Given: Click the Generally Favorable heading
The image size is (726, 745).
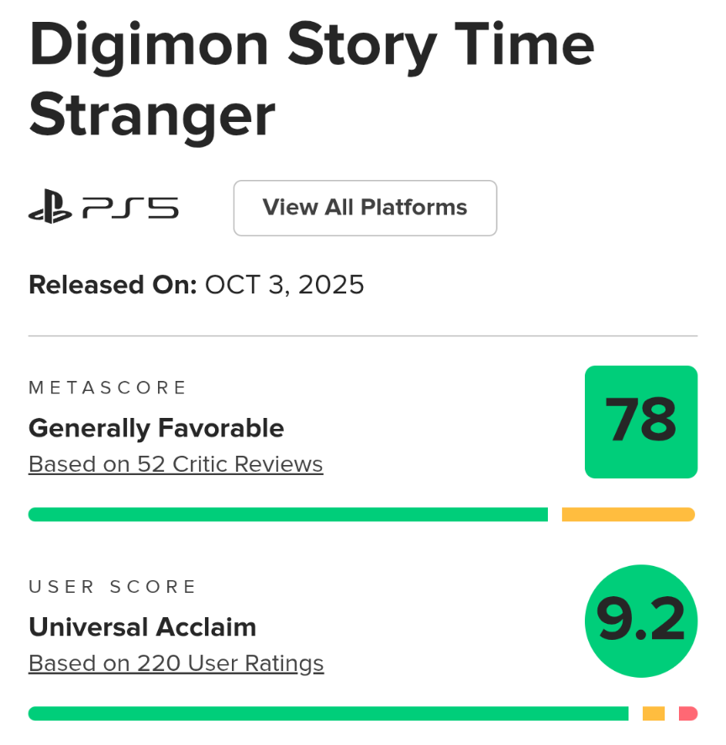Looking at the screenshot, I should click(156, 428).
